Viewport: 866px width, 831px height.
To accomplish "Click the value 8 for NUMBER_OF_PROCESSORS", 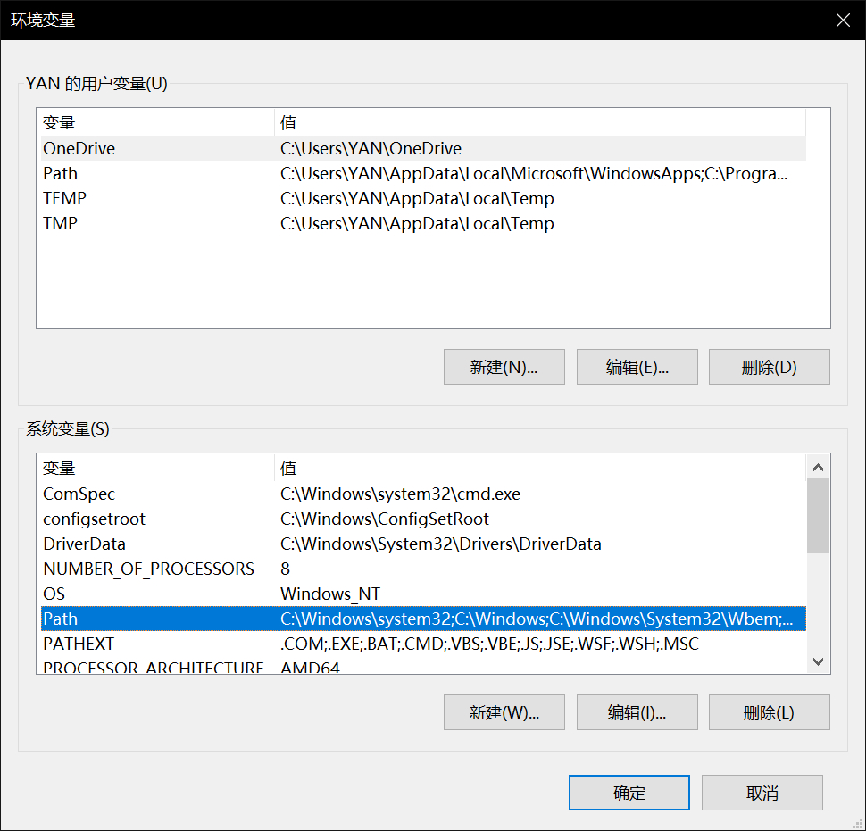I will (x=285, y=569).
